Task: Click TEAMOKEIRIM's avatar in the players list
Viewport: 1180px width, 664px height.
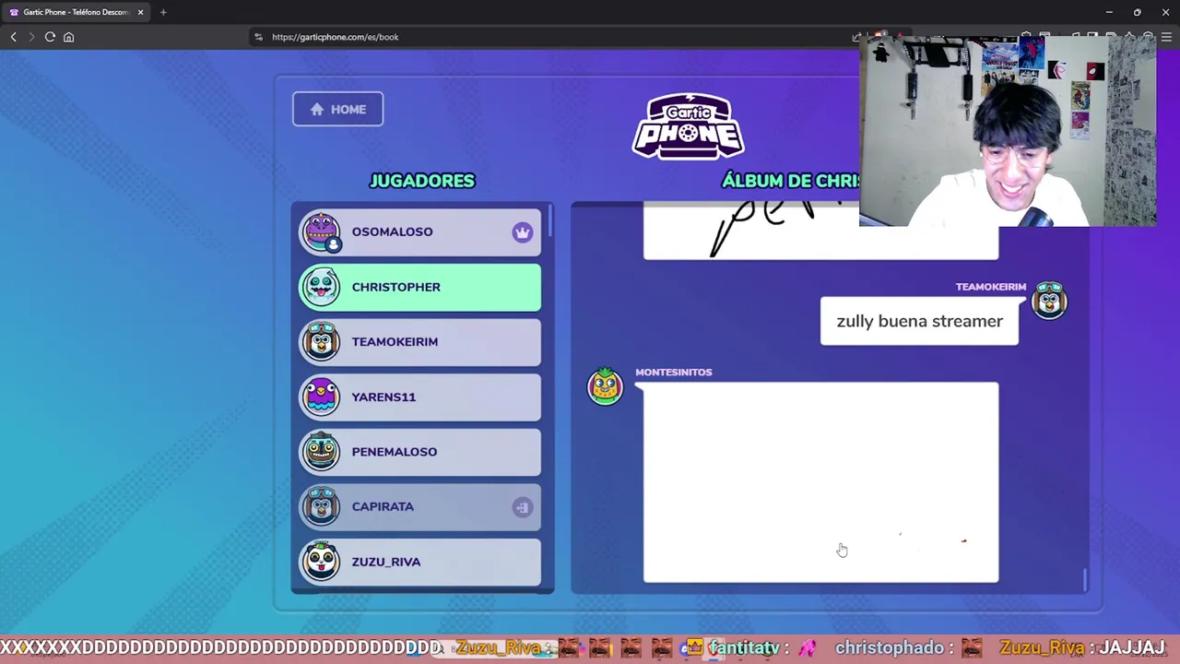Action: click(x=321, y=342)
